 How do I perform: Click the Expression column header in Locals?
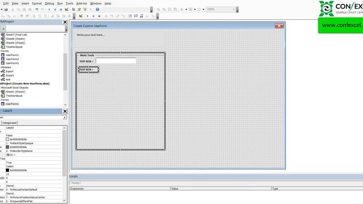point(120,189)
